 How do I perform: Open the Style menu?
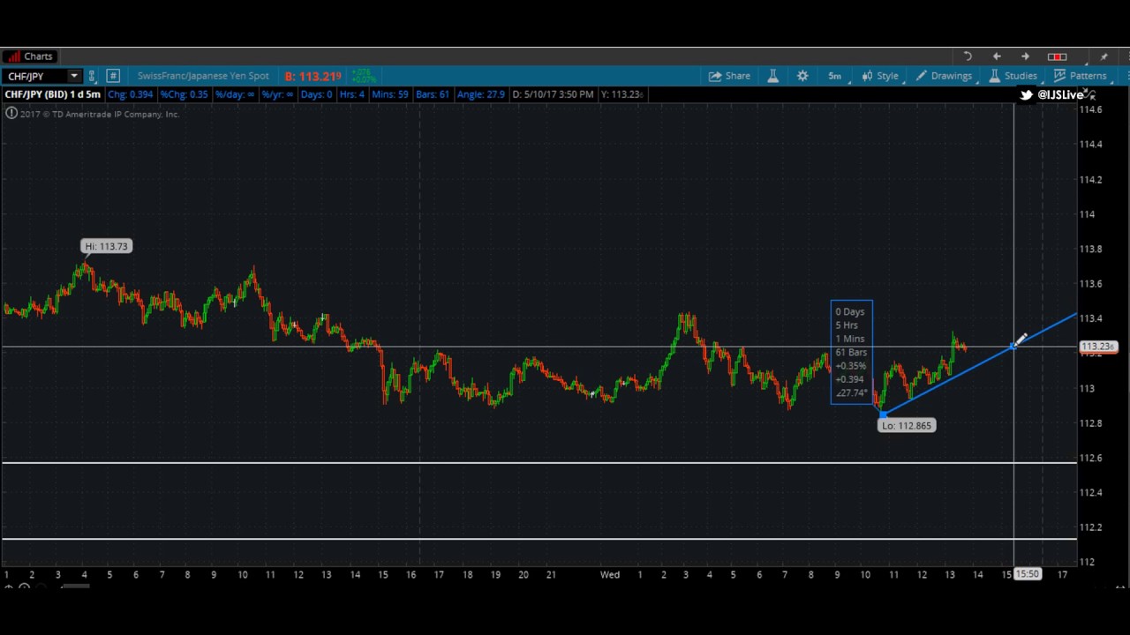coord(880,76)
